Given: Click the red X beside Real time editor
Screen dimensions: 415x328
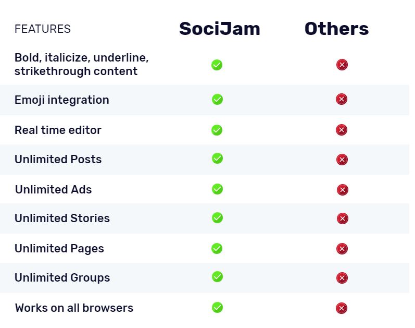Looking at the screenshot, I should point(342,130).
